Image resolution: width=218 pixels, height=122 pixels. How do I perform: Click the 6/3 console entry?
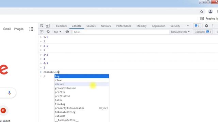click(x=45, y=63)
